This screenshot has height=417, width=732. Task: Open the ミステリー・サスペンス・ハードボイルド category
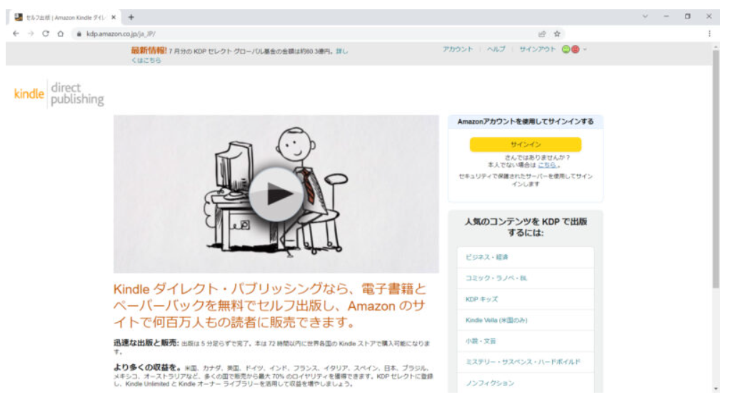point(525,362)
